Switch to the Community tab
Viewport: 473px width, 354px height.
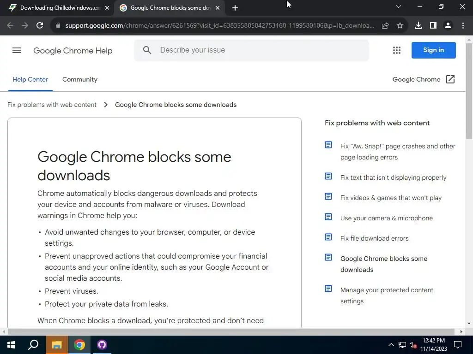coord(79,79)
